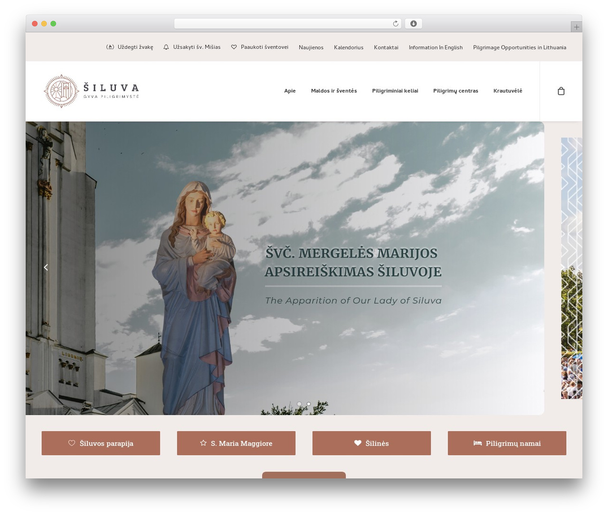This screenshot has height=515, width=608.
Task: Click the heart icon on Šiluvos parapija
Action: (72, 443)
